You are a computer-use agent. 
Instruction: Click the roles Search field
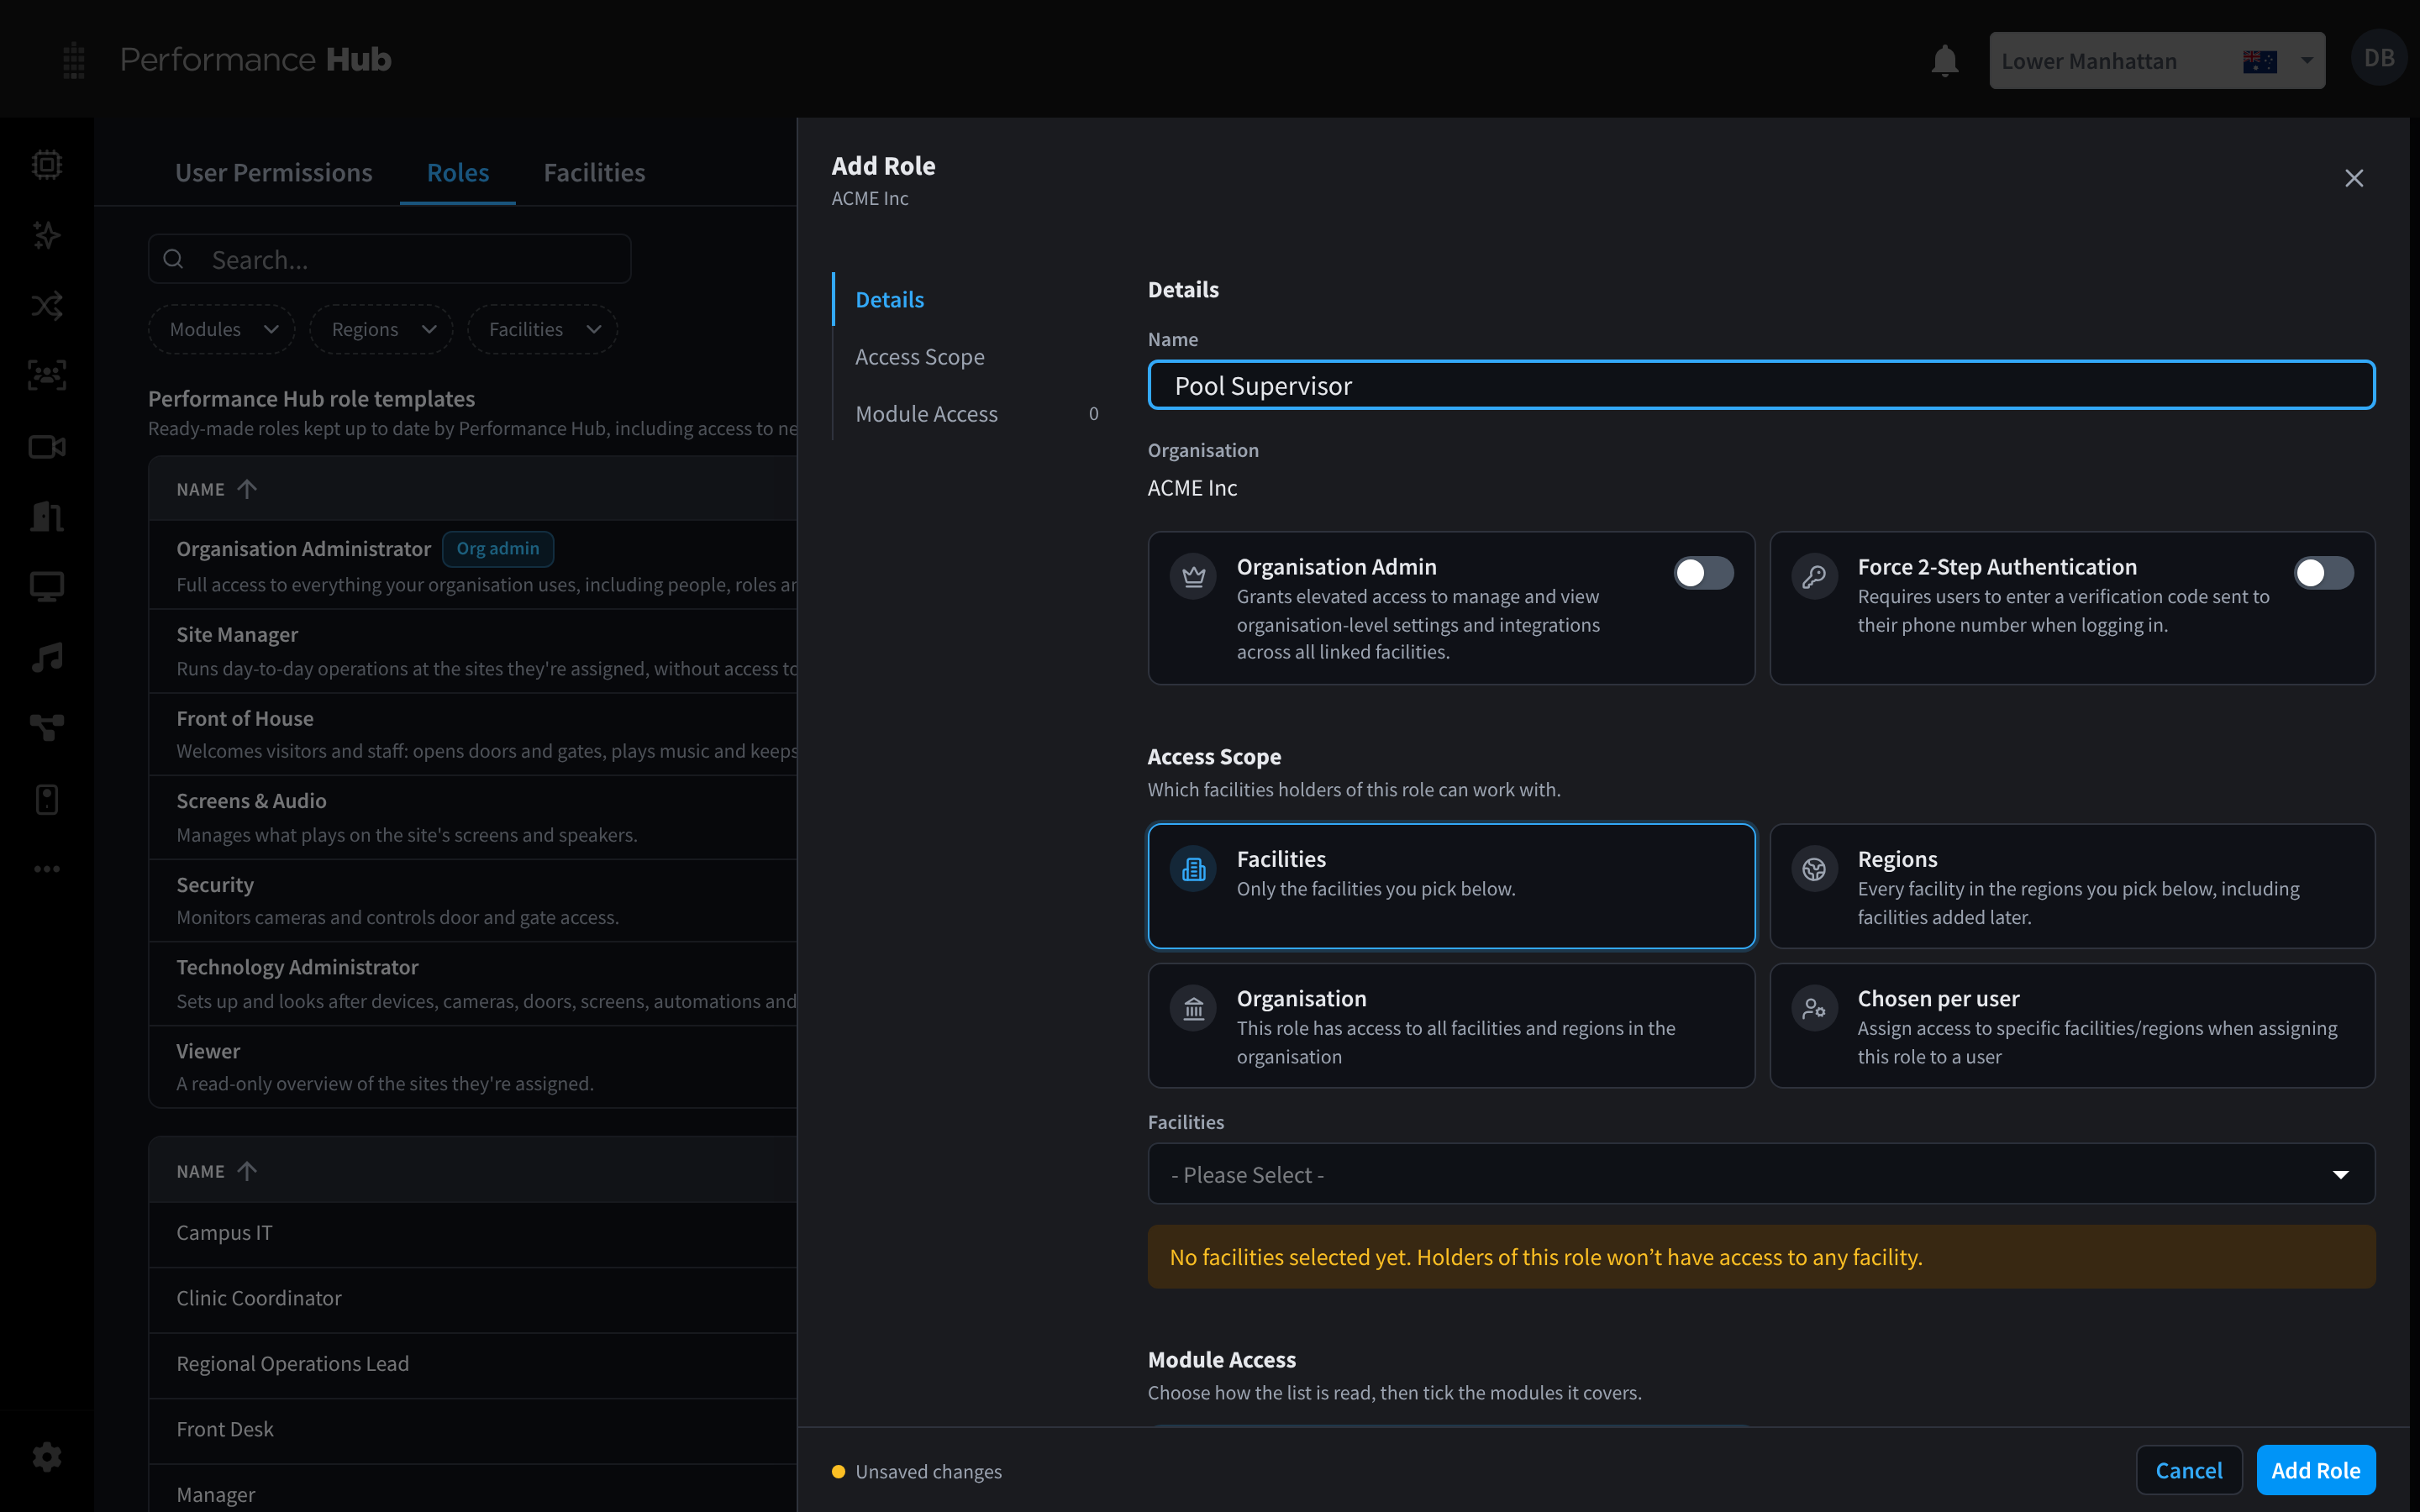390,260
